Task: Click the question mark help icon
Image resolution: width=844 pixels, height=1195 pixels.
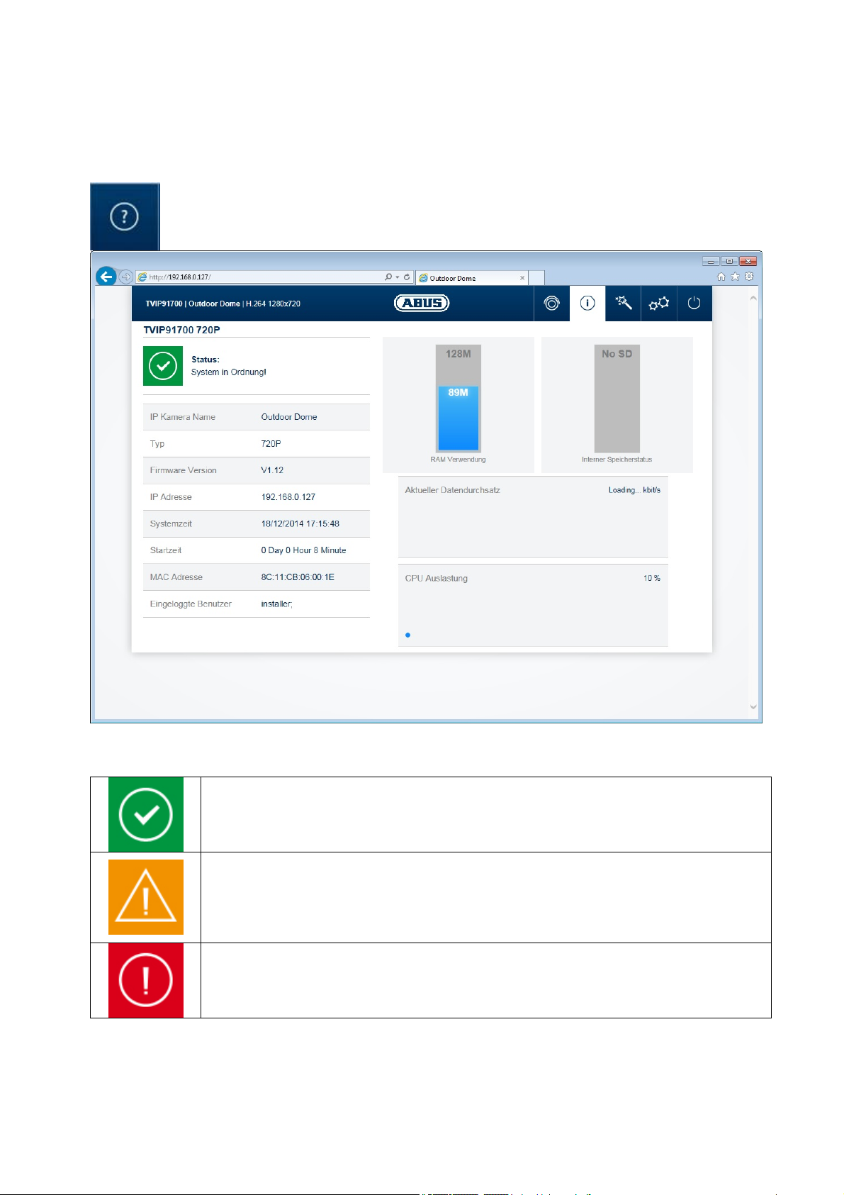Action: 124,216
